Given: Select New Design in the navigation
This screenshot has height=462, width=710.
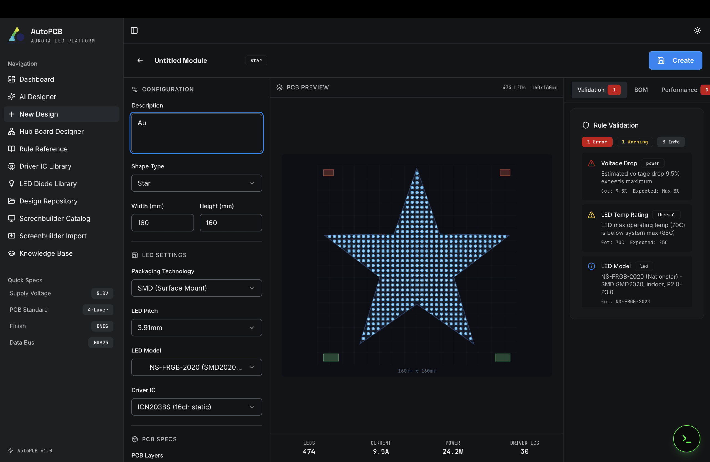Looking at the screenshot, I should (x=39, y=114).
